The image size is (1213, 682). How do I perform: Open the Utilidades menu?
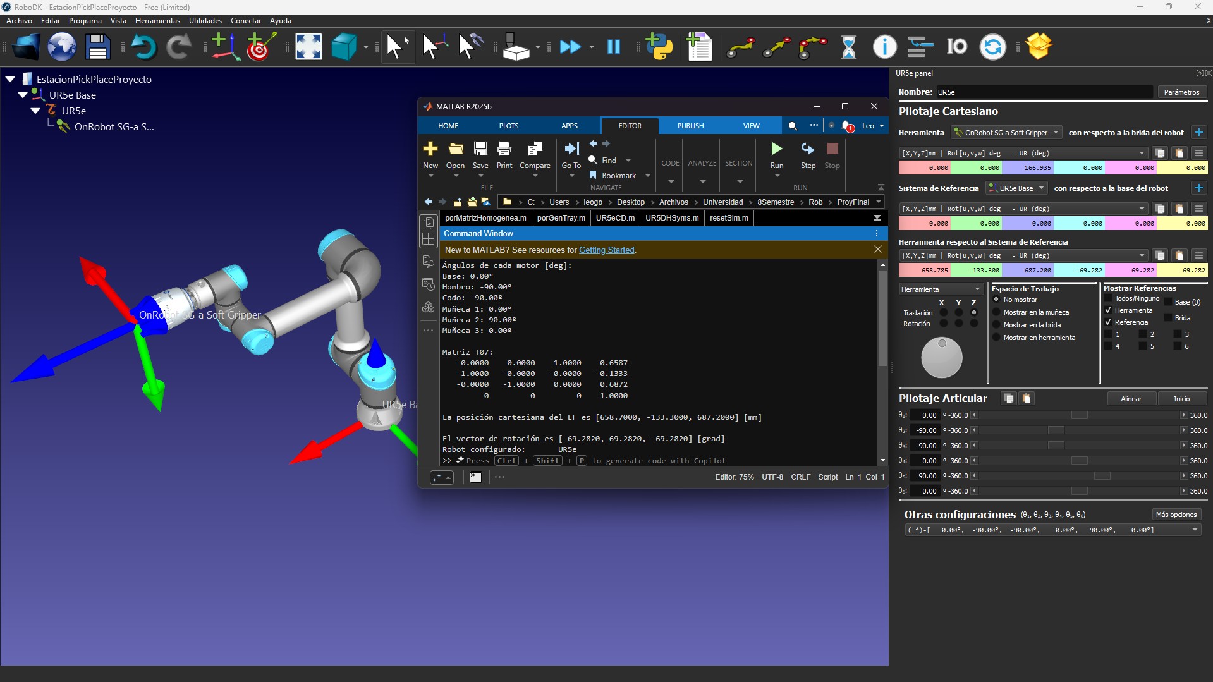click(205, 21)
